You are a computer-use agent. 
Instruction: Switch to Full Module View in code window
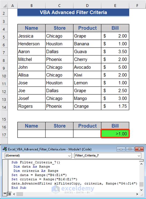pos(9,194)
